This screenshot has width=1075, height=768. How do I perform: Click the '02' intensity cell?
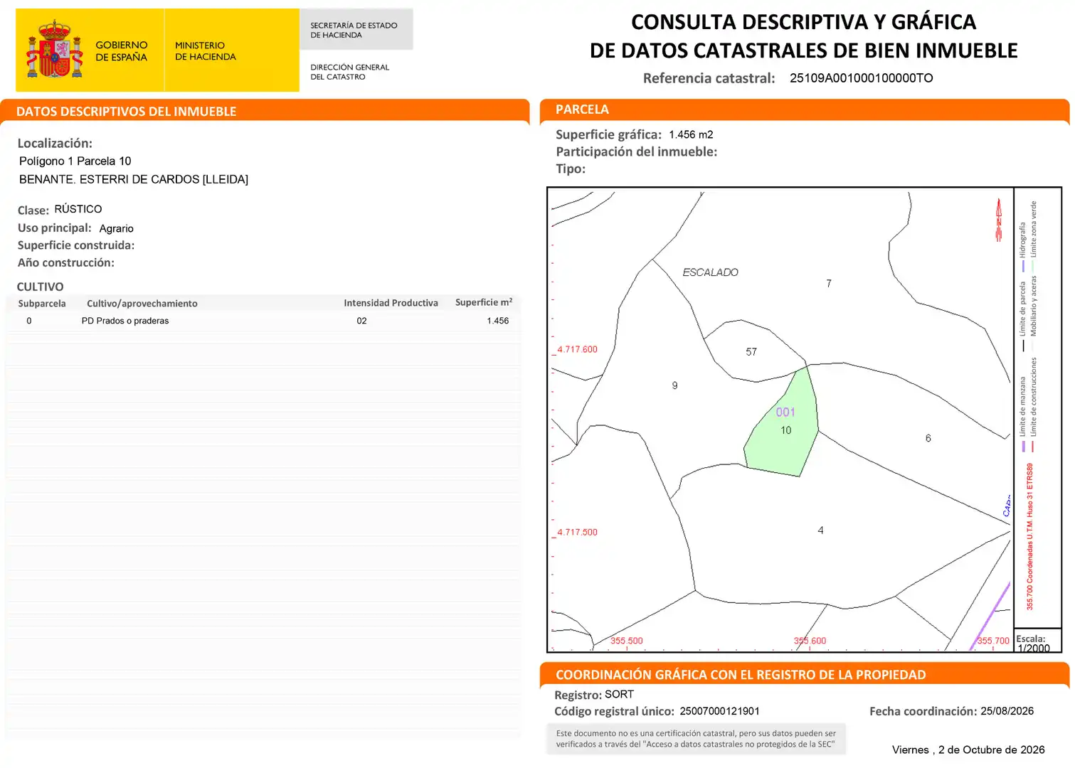[x=362, y=321]
